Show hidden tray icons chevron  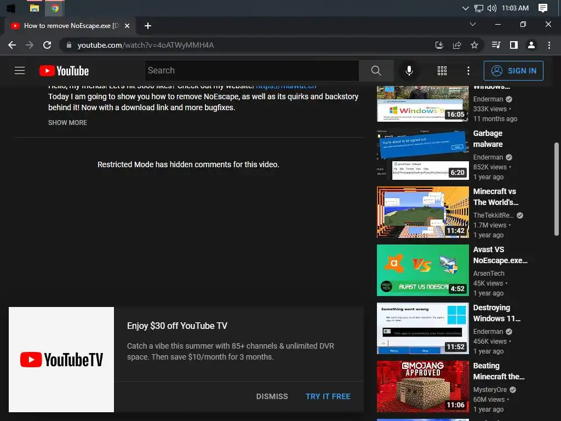[465, 8]
